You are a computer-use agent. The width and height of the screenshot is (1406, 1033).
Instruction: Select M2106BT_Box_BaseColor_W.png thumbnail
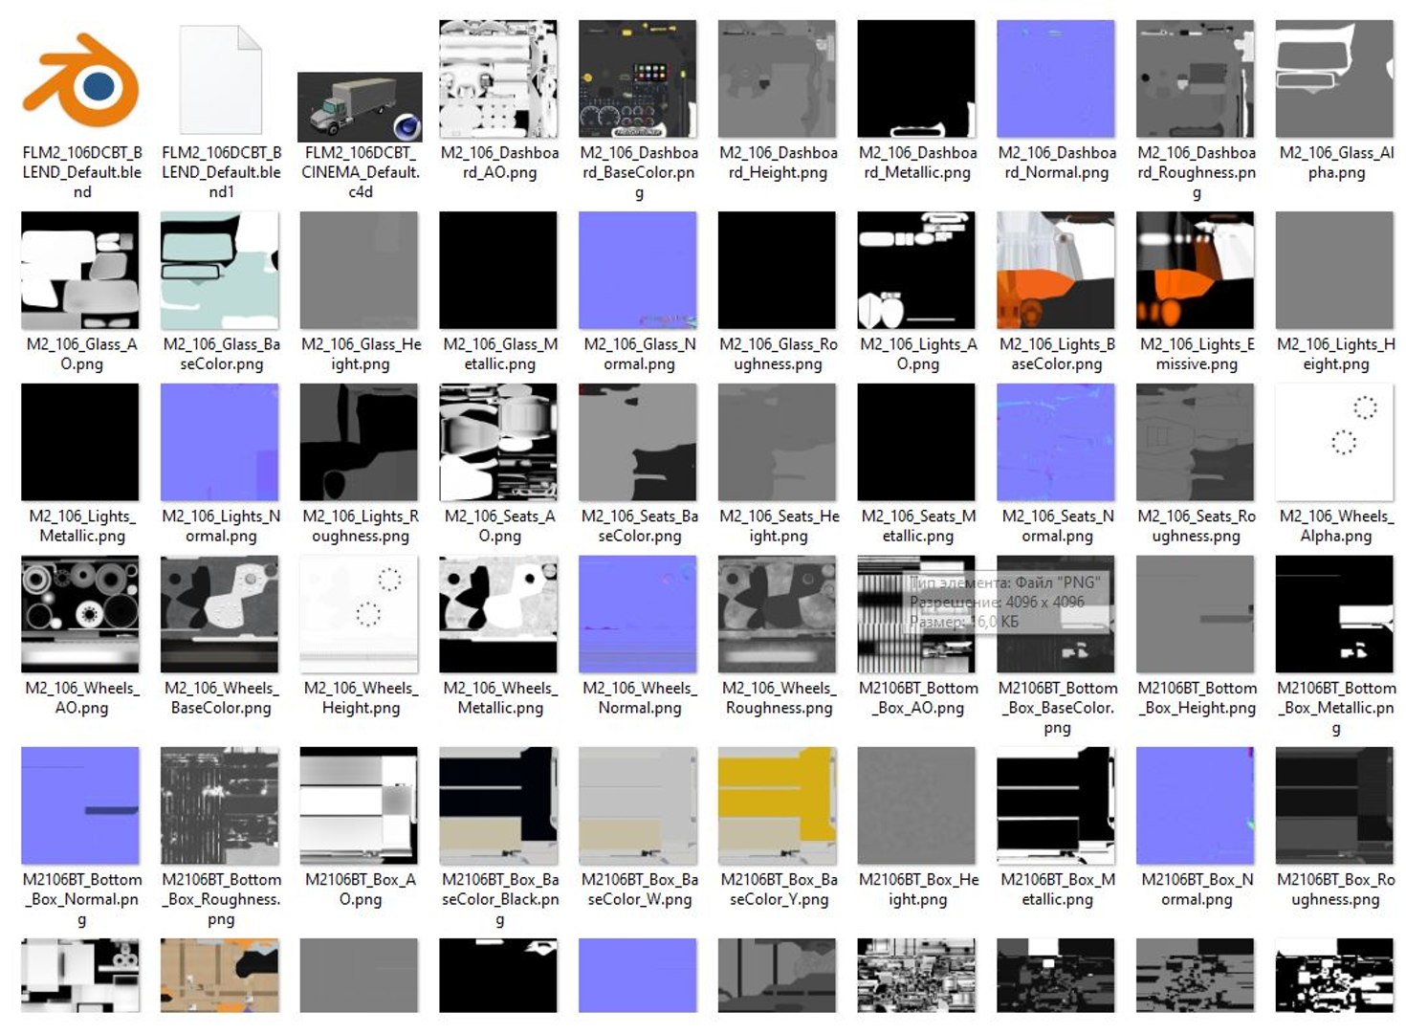tap(638, 806)
